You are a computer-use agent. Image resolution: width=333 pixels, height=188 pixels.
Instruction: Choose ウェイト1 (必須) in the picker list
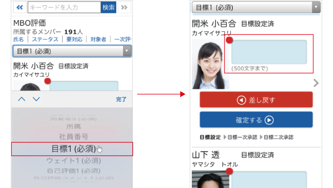tap(74, 161)
